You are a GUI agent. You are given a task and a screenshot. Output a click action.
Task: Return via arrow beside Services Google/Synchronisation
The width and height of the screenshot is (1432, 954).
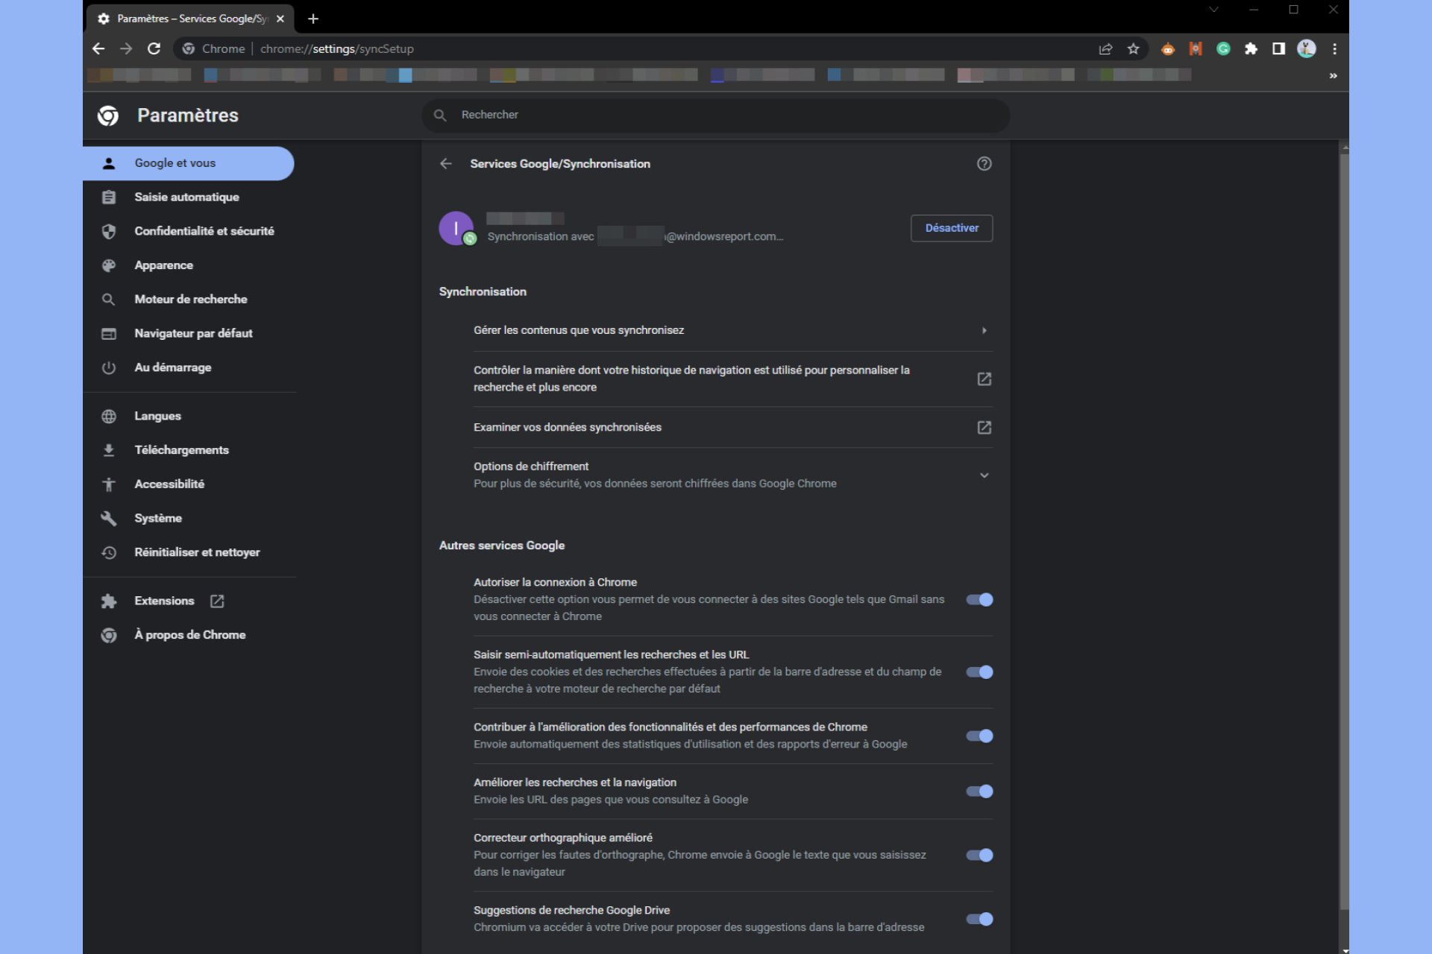446,163
